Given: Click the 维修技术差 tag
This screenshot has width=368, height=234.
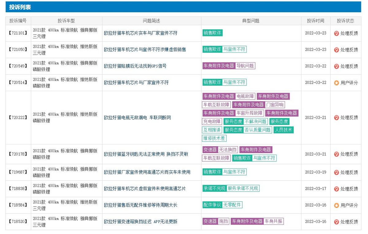Looking at the screenshot, I should [214, 138].
